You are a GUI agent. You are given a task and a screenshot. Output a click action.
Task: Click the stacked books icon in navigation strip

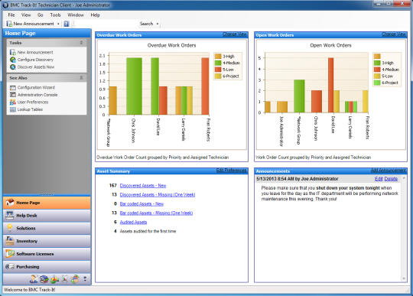tap(44, 279)
